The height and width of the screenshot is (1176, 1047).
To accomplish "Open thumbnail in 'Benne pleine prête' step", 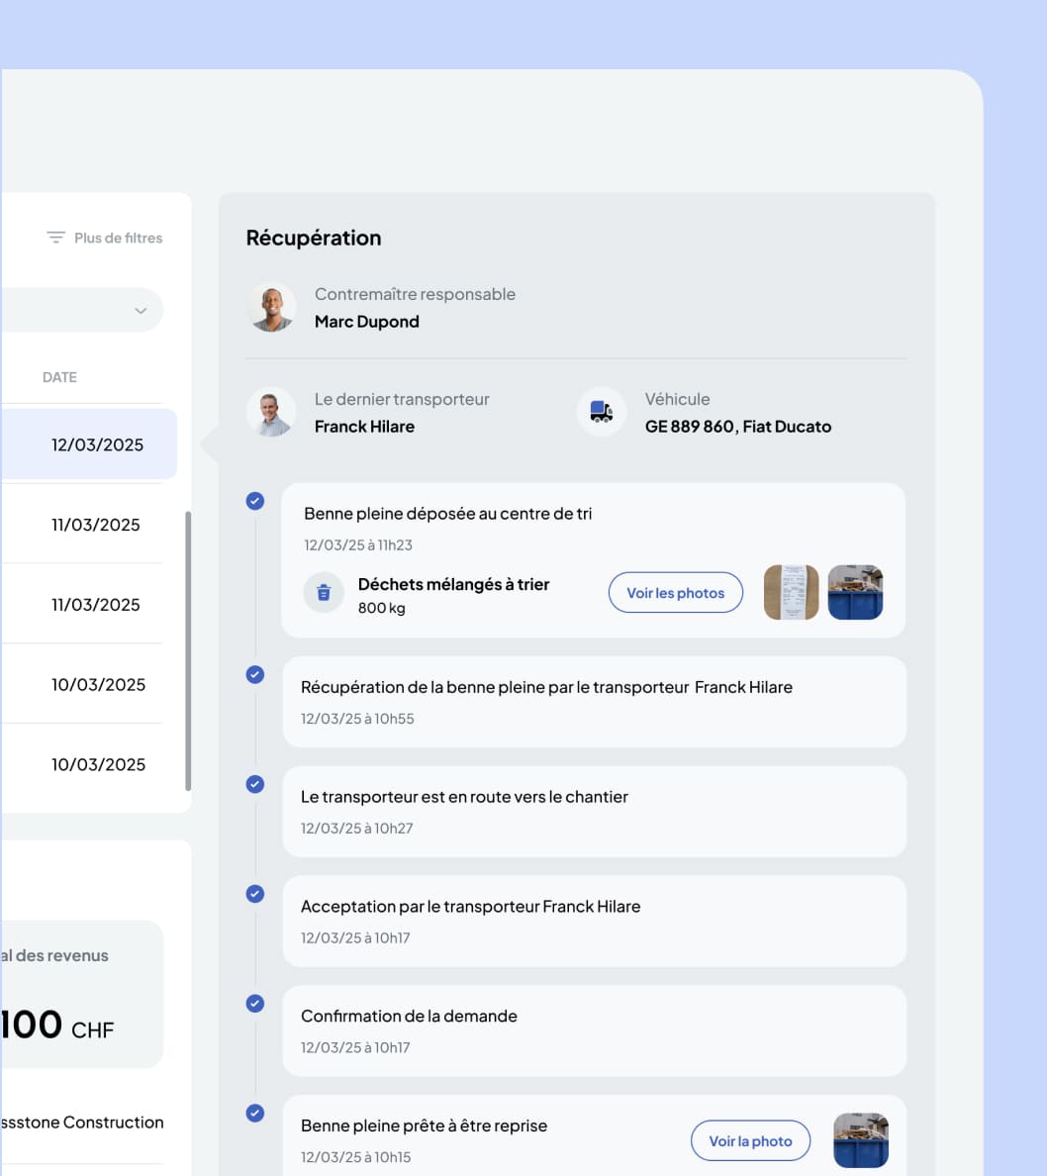I will 860,1140.
